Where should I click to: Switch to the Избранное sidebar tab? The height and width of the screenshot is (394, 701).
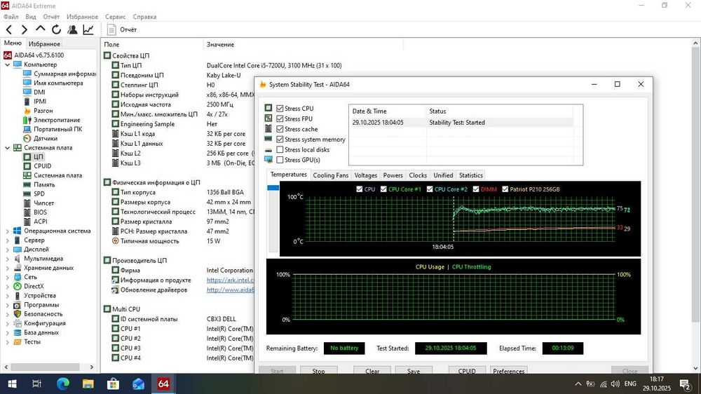pyautogui.click(x=44, y=44)
